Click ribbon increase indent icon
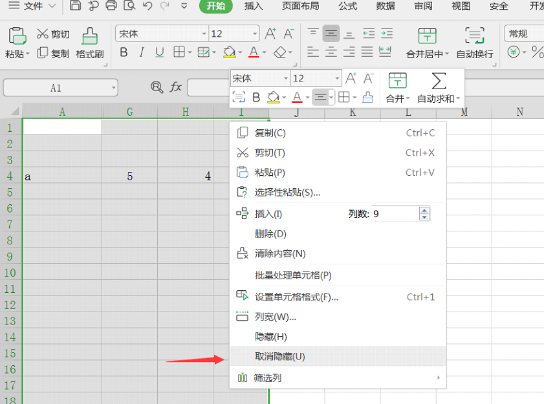544x404 pixels. tap(387, 34)
